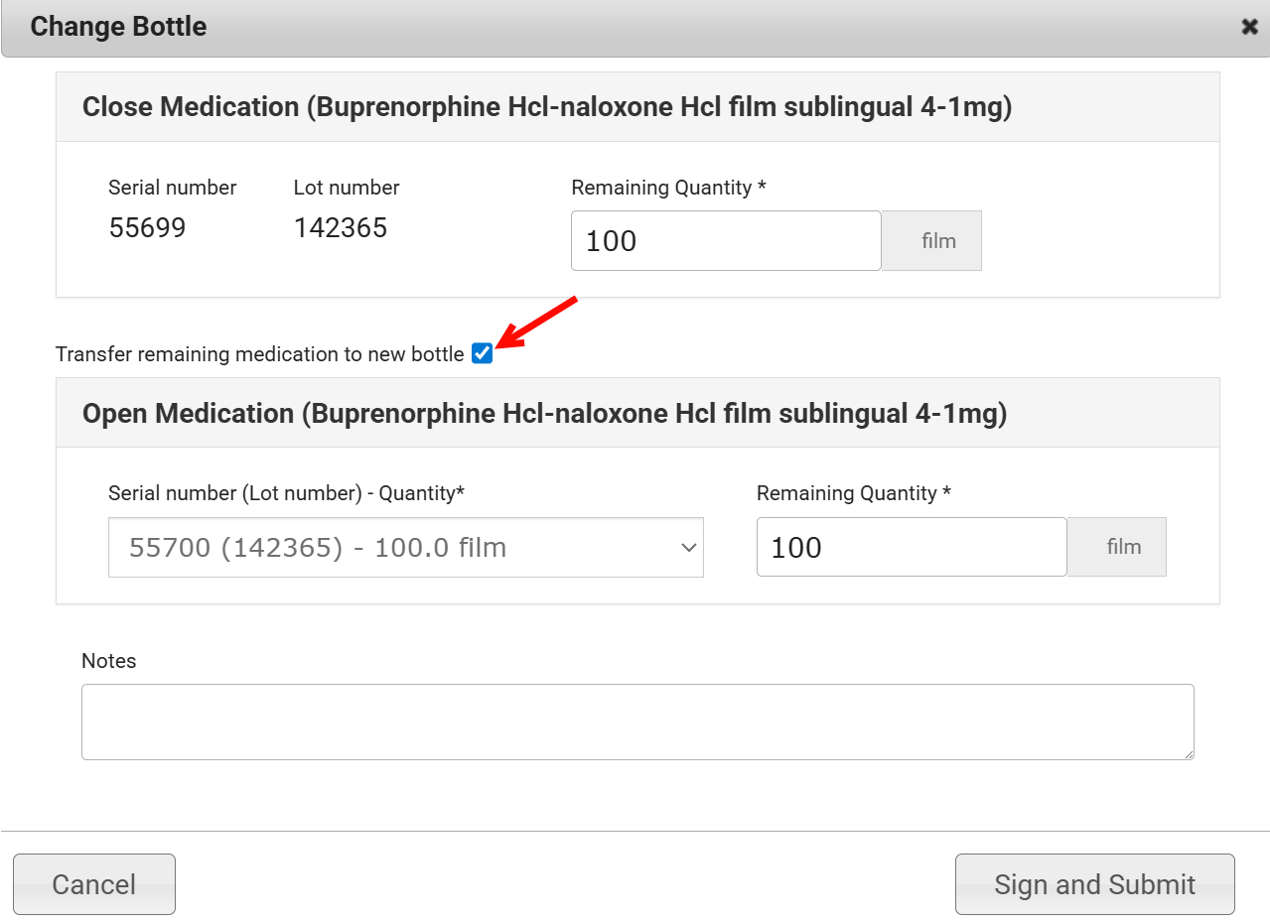Click the Open Medication section header
Image resolution: width=1270 pixels, height=923 pixels.
(544, 414)
